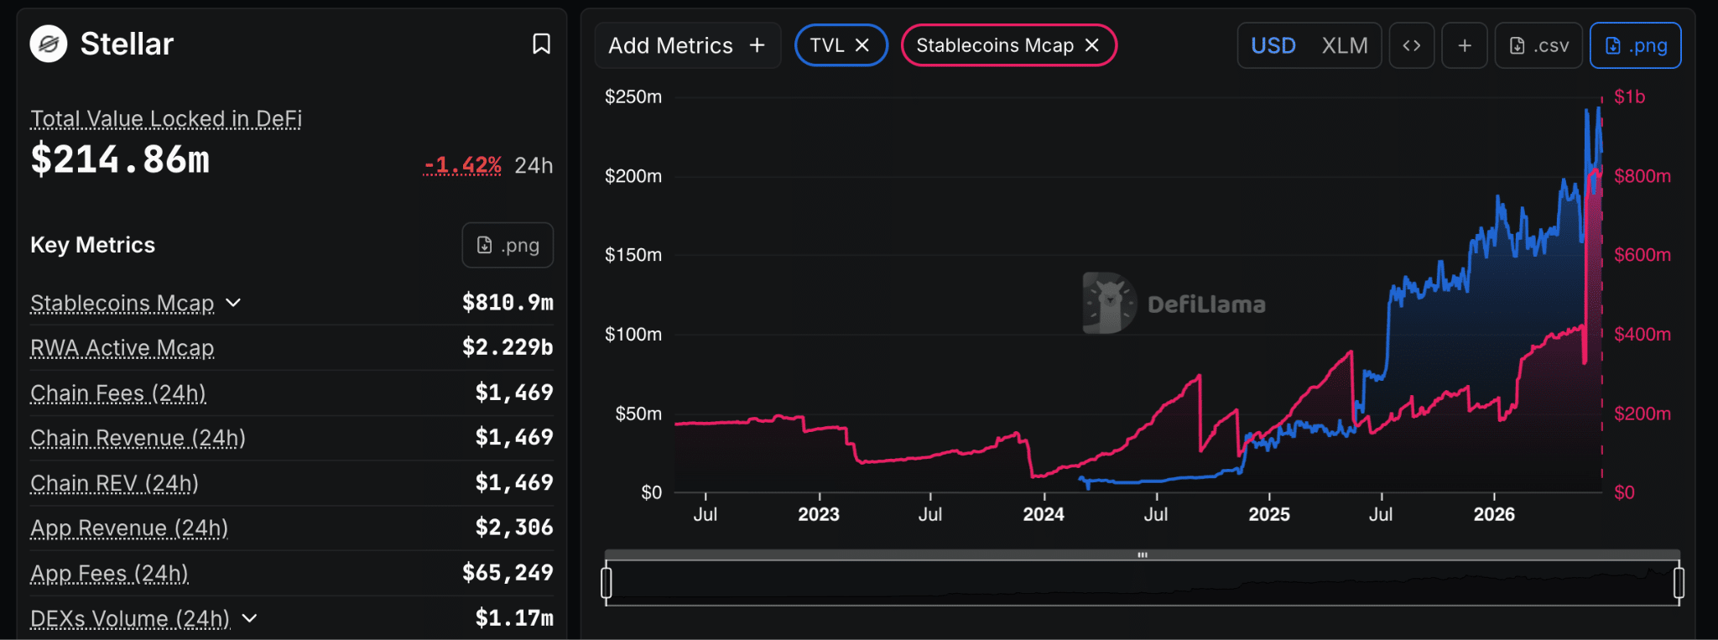The width and height of the screenshot is (1718, 640).
Task: Click the 2026 label on the chart x-axis
Action: (x=1494, y=515)
